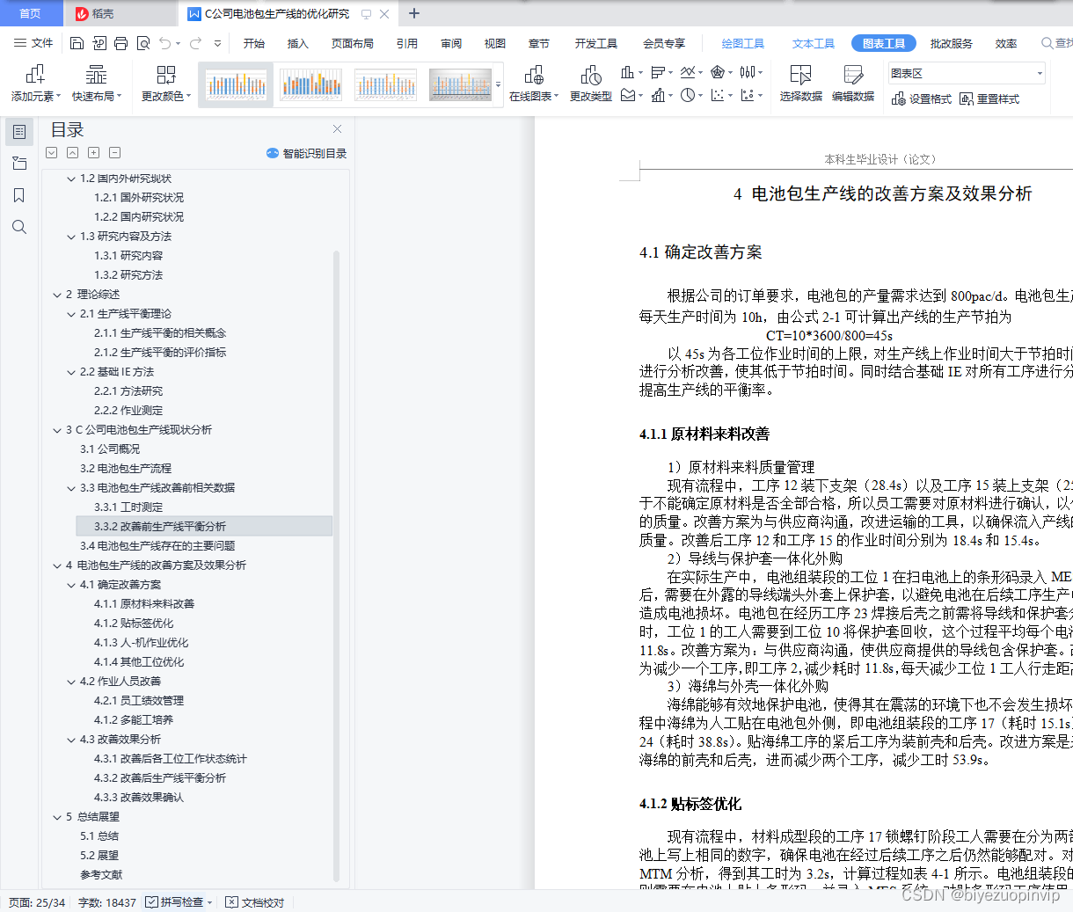Collapse the 2 理论综述 section
This screenshot has height=912, width=1073.
point(57,295)
